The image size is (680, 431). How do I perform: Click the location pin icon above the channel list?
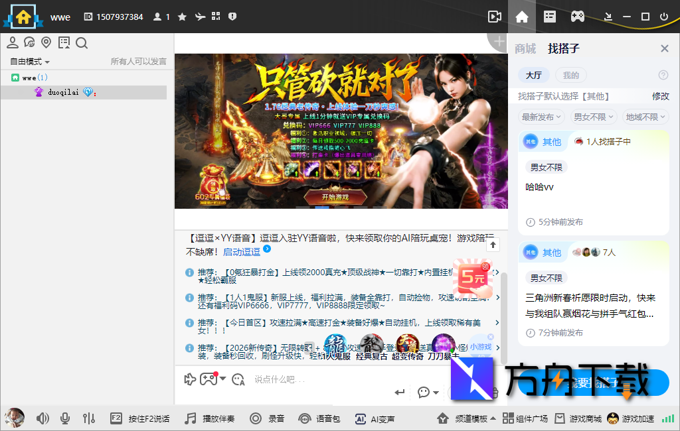[x=46, y=42]
